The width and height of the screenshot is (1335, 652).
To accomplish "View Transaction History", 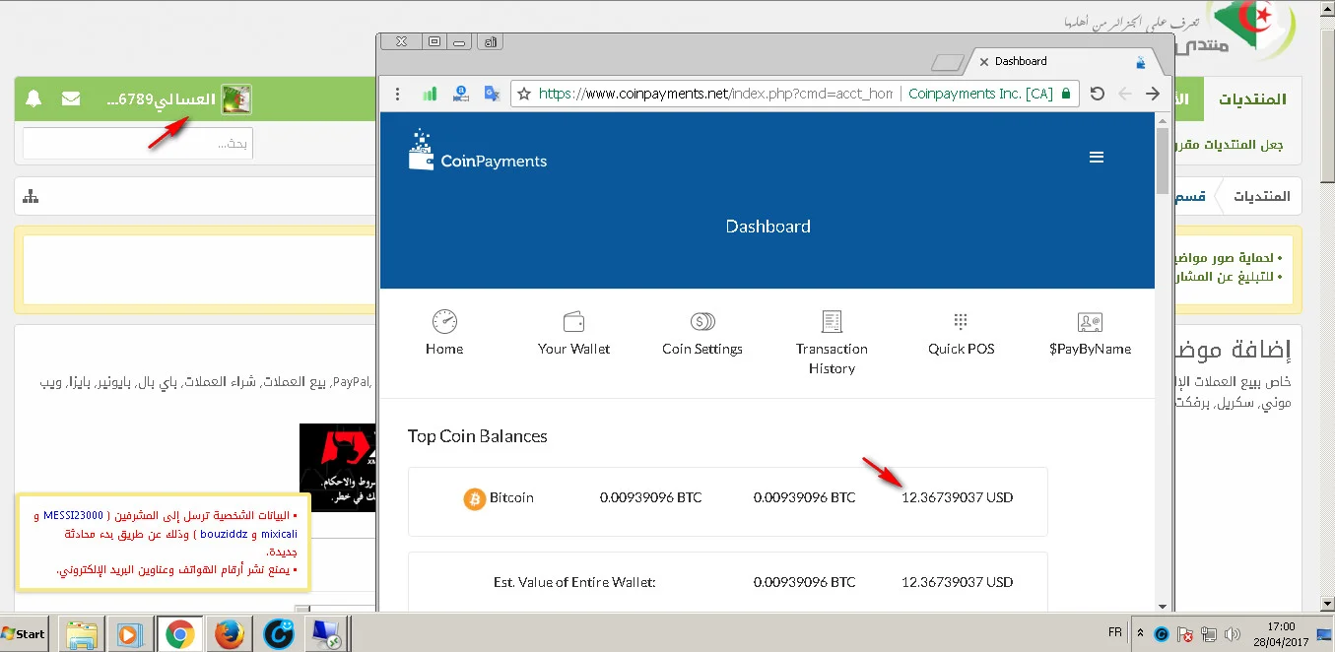I will (832, 343).
